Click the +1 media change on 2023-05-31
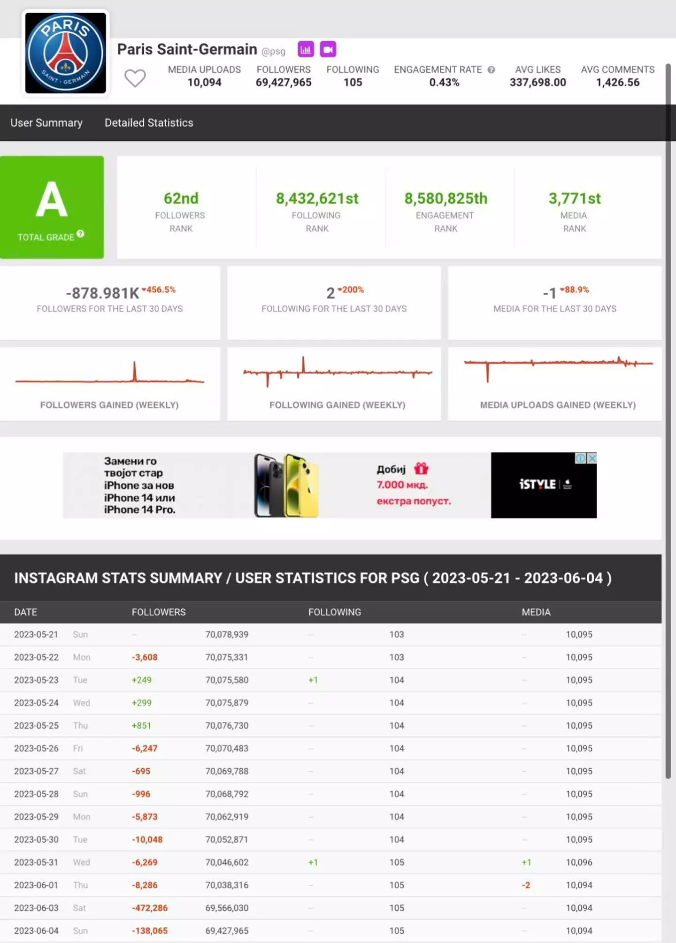The width and height of the screenshot is (676, 943). click(526, 863)
